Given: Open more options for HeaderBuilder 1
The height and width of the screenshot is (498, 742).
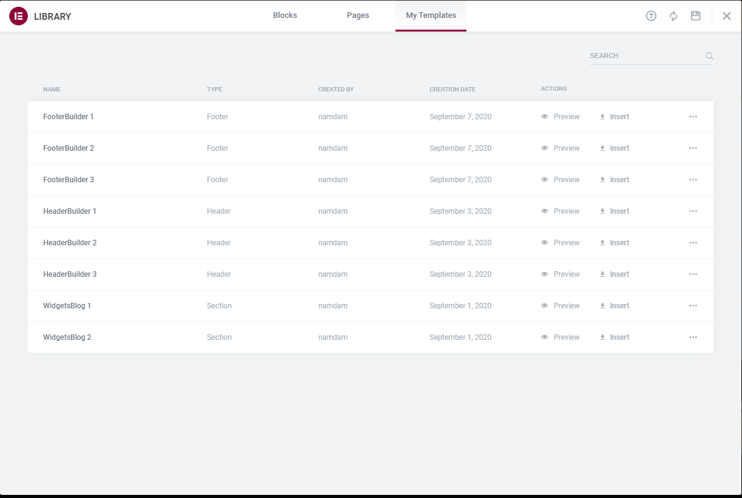Looking at the screenshot, I should tap(693, 211).
